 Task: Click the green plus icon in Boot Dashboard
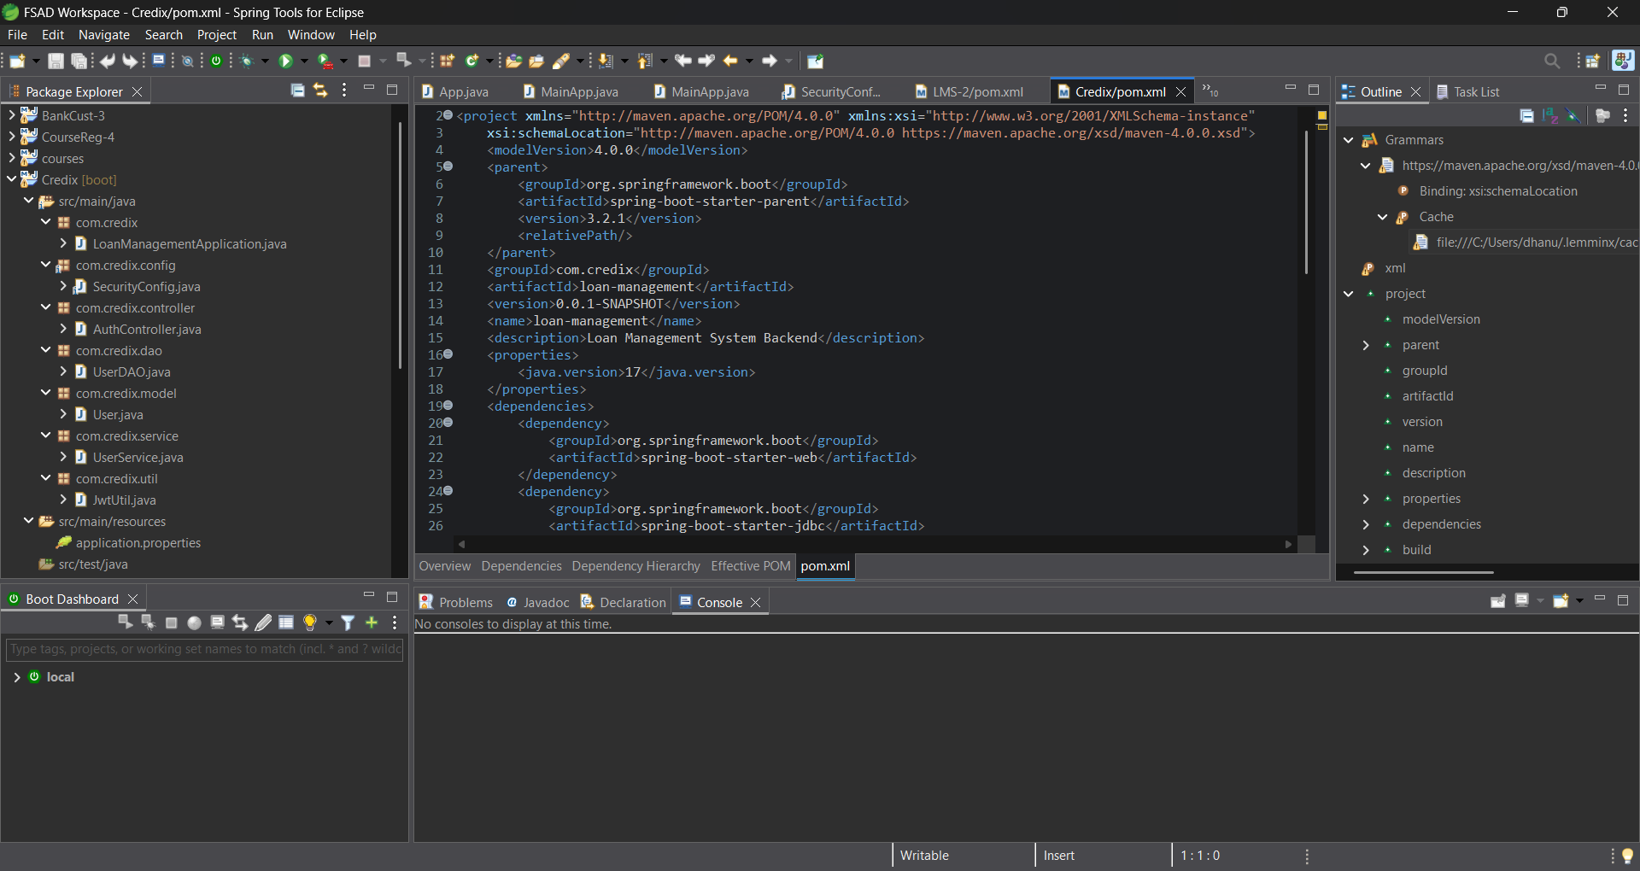372,623
